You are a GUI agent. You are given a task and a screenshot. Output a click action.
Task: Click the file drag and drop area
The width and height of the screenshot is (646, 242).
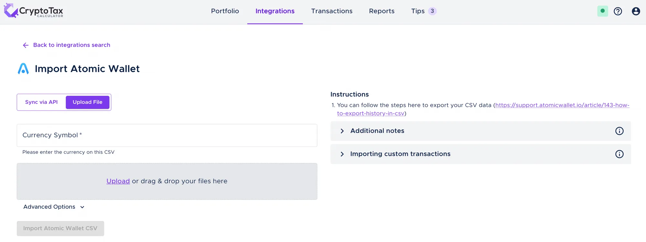167,181
